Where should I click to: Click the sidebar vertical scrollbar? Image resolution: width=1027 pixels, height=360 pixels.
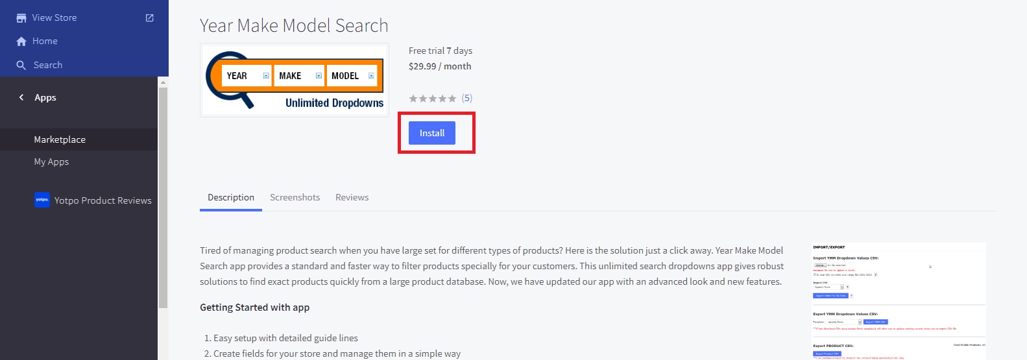163,195
